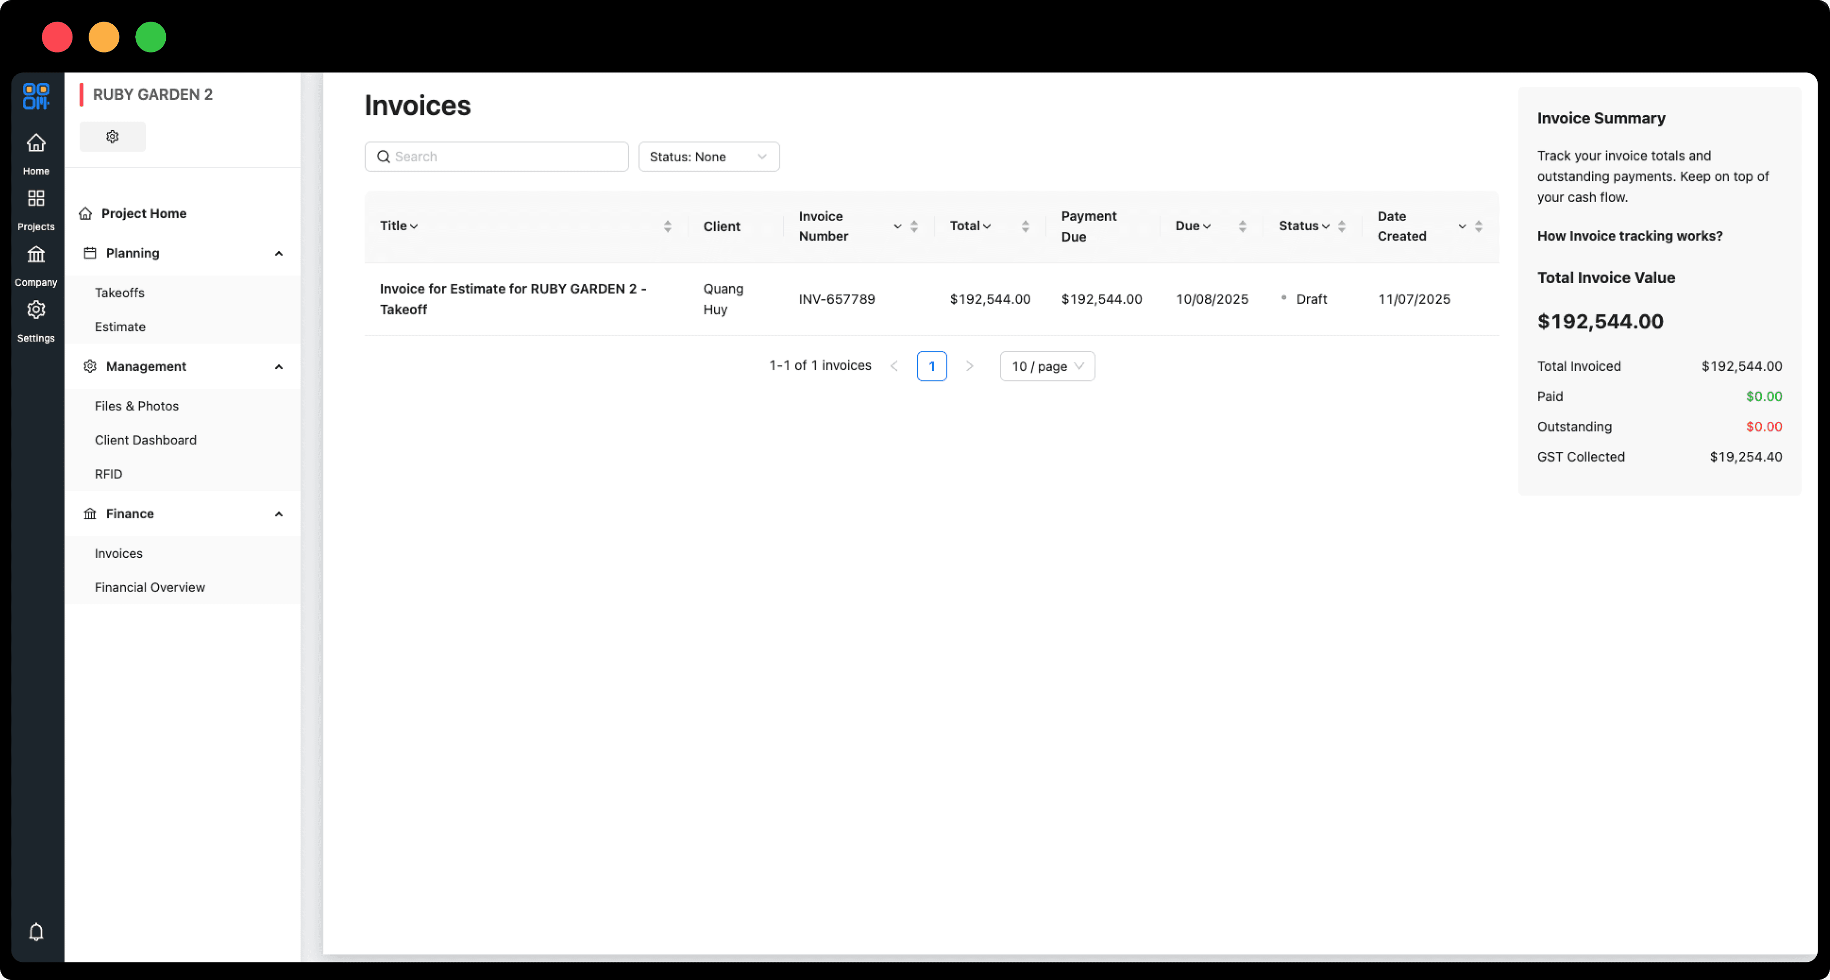The image size is (1830, 980).
Task: Click the project settings gear button
Action: tap(112, 136)
